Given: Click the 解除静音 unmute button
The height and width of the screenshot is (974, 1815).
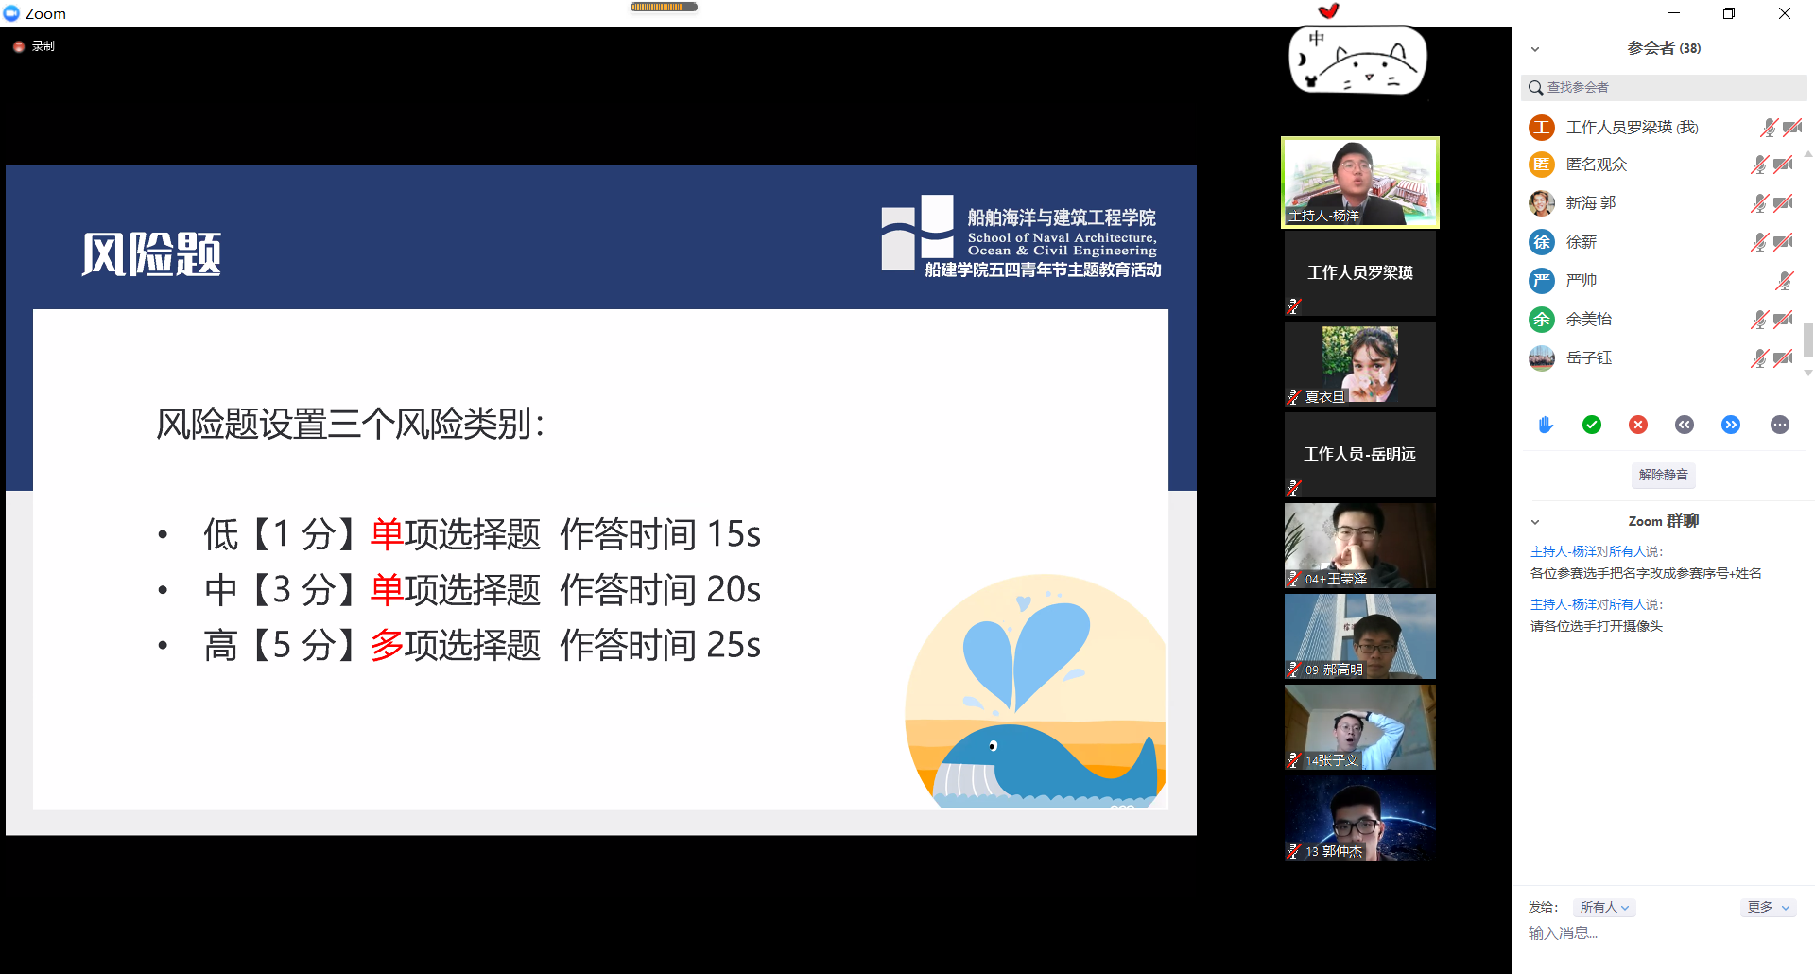Looking at the screenshot, I should coord(1663,475).
